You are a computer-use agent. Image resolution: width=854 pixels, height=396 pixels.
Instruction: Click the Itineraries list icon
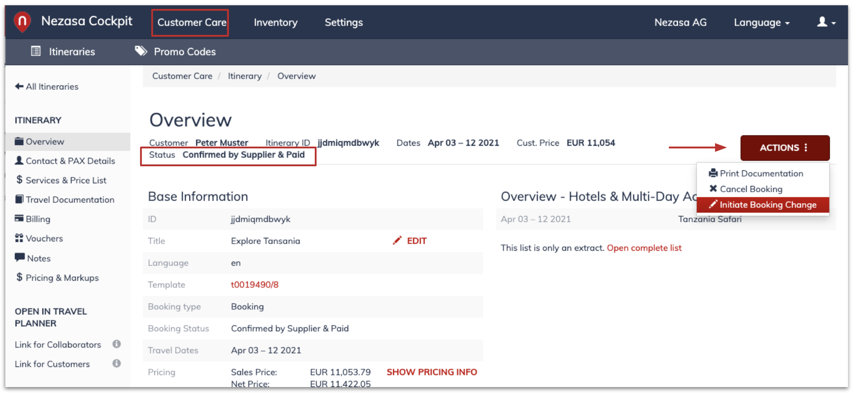pyautogui.click(x=36, y=51)
